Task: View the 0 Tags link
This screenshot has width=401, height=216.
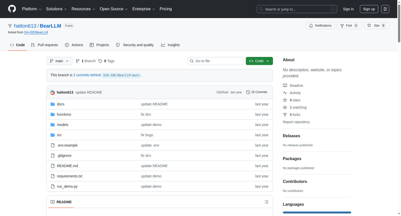Action: point(107,61)
